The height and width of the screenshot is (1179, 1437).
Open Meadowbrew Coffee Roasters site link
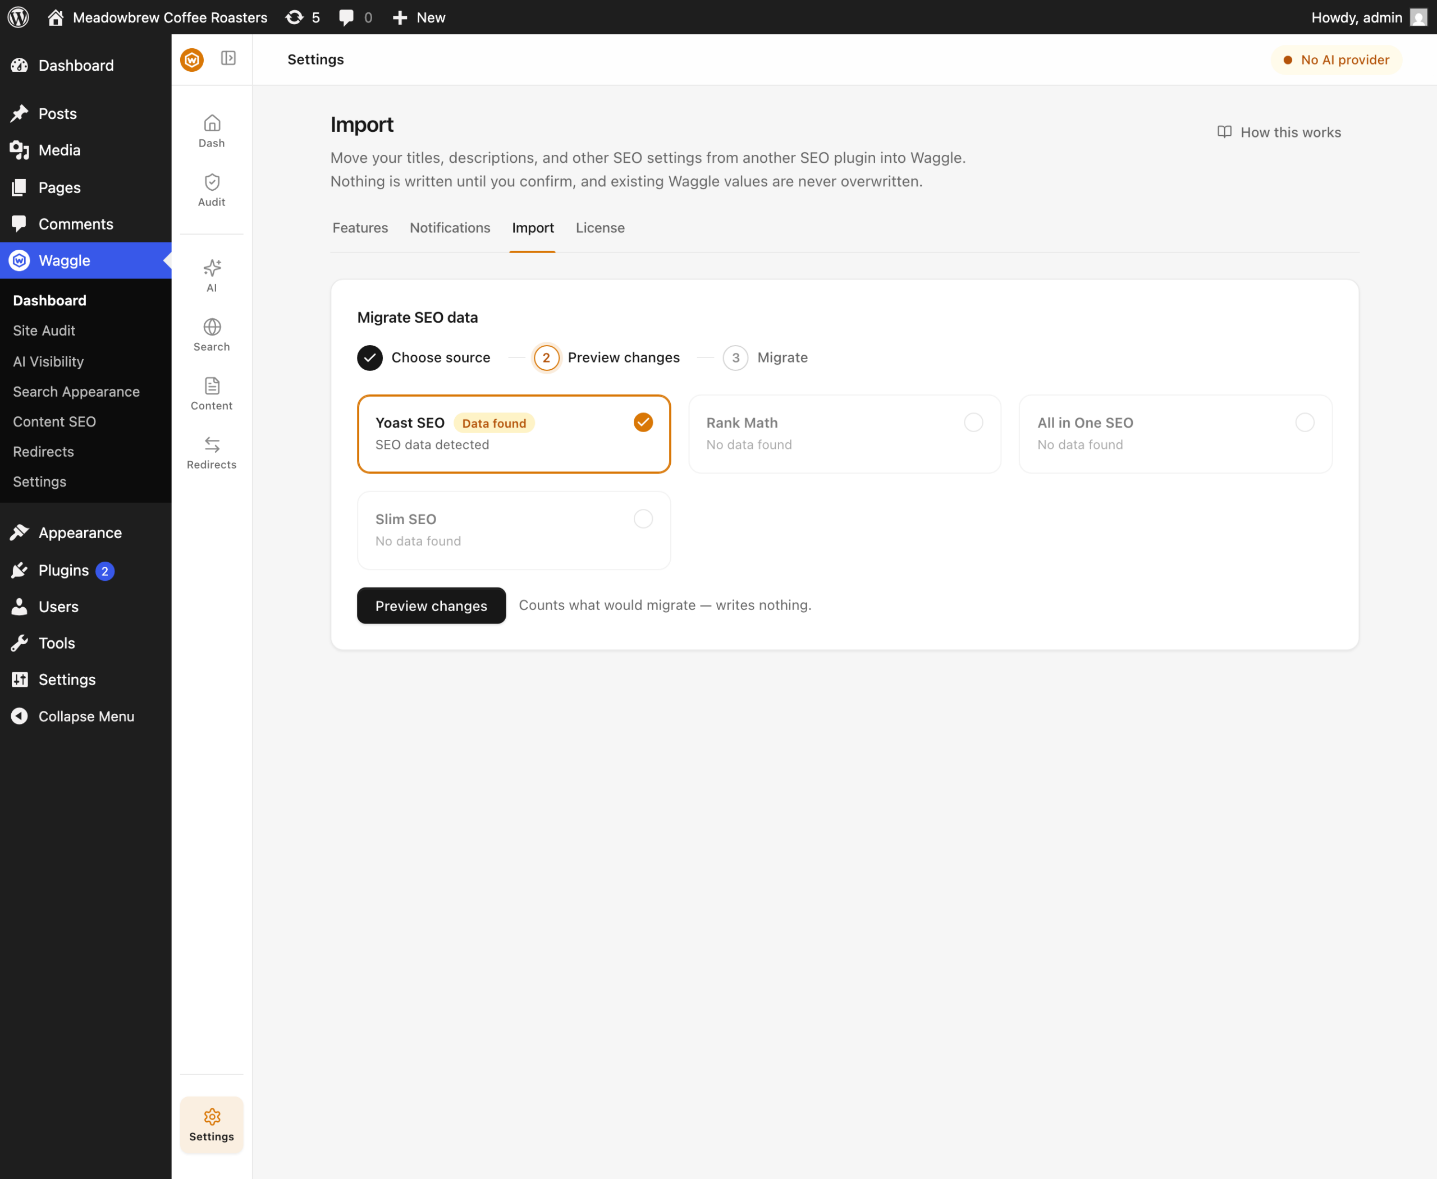tap(158, 17)
